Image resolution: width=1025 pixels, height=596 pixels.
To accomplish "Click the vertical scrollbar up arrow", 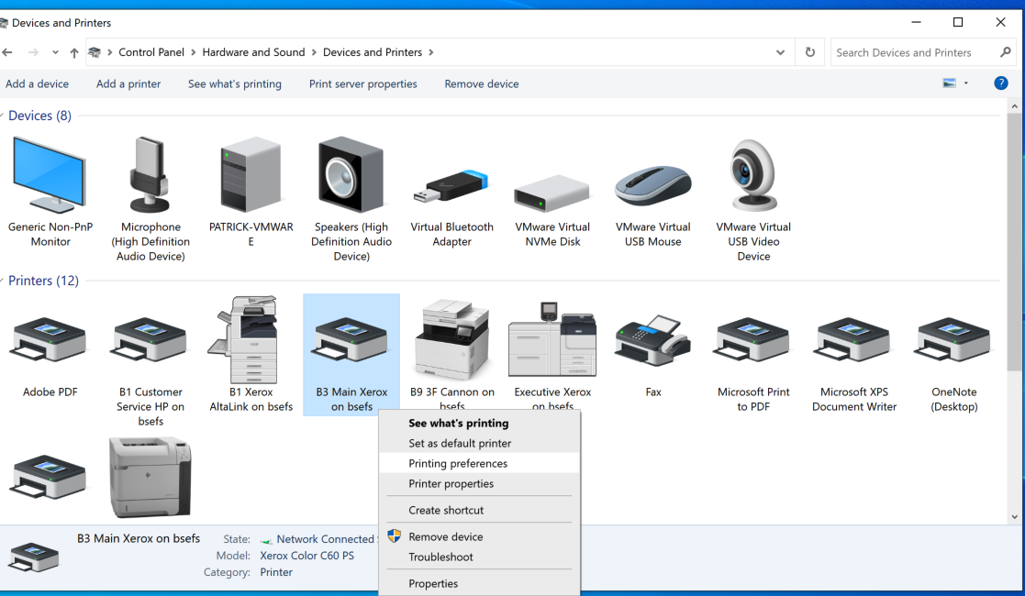I will click(1015, 105).
